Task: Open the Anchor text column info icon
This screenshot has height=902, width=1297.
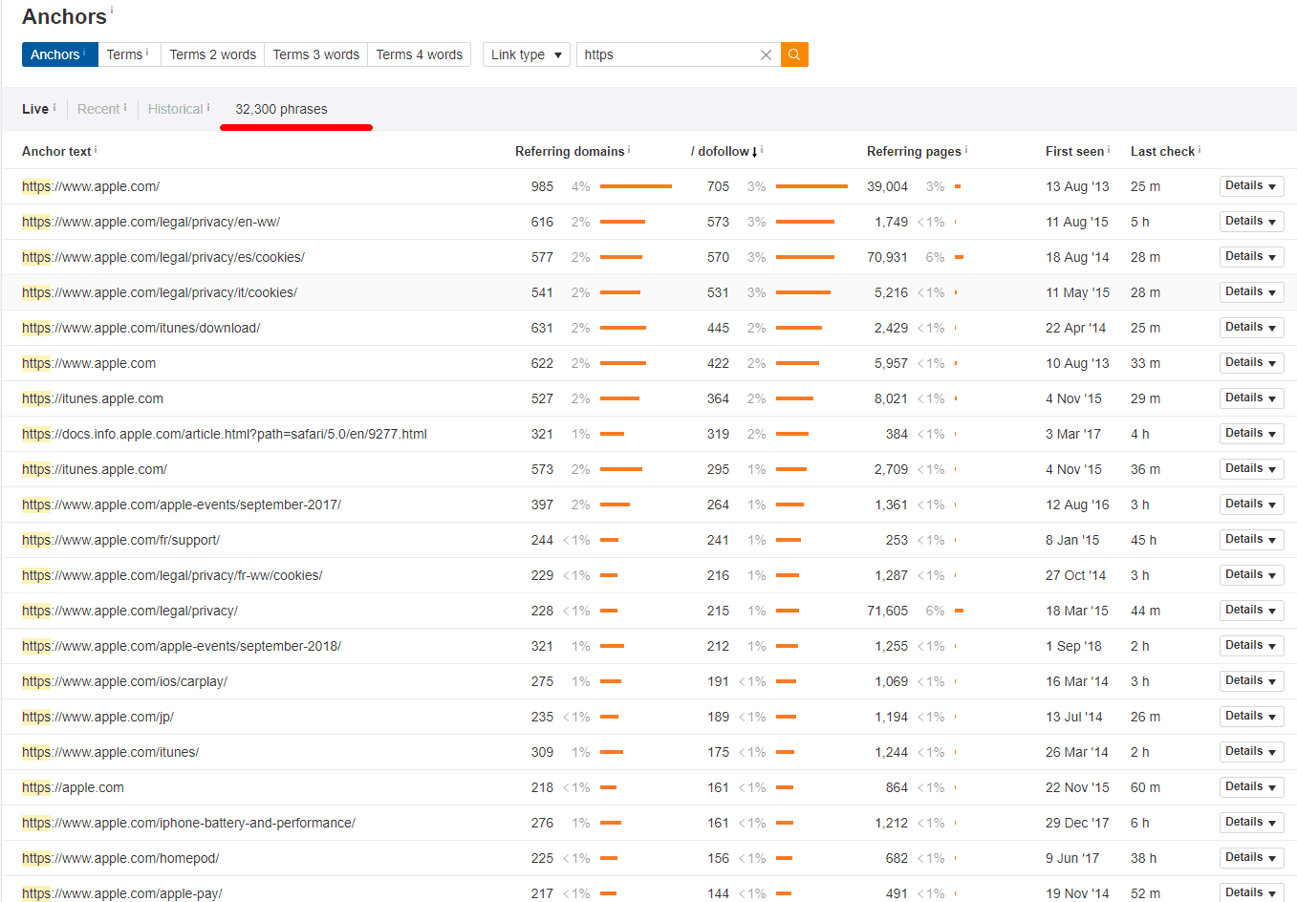Action: click(96, 147)
